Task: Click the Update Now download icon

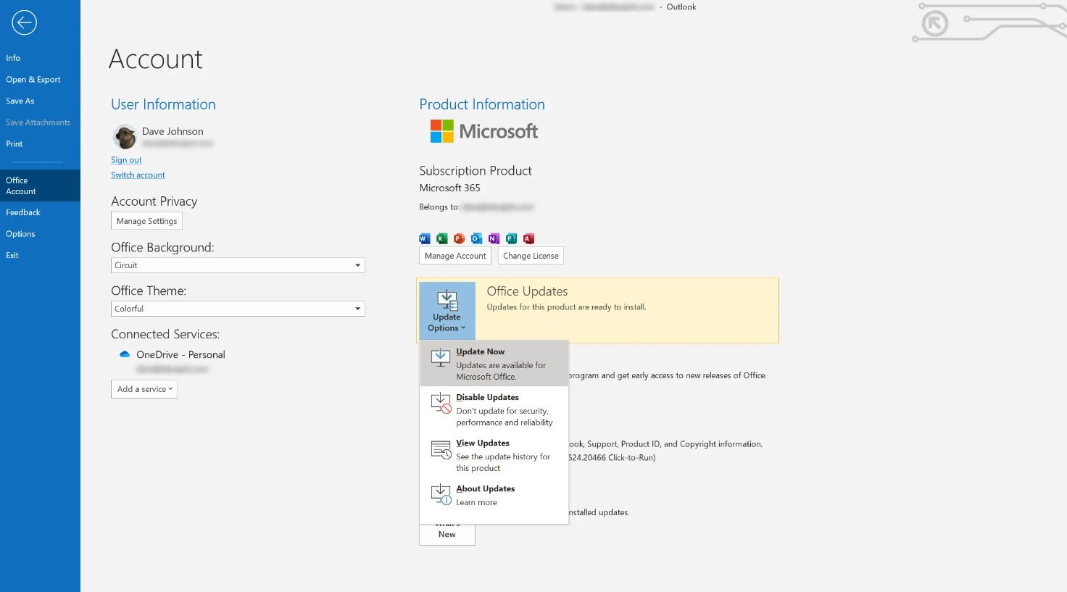Action: click(440, 358)
